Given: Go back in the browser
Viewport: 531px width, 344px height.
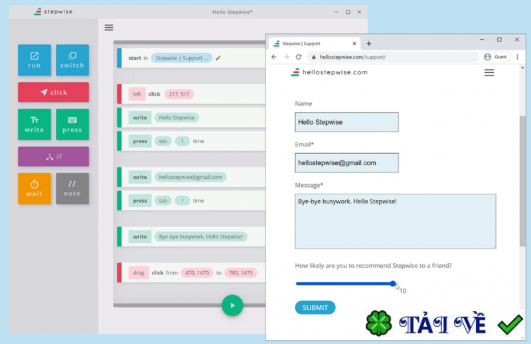Looking at the screenshot, I should tap(274, 57).
